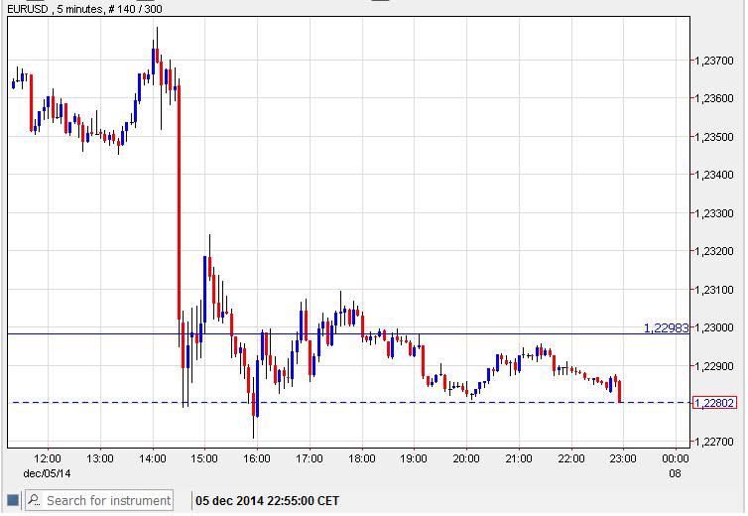The height and width of the screenshot is (516, 748).
Task: Click the 20:00 time axis label
Action: (x=465, y=458)
